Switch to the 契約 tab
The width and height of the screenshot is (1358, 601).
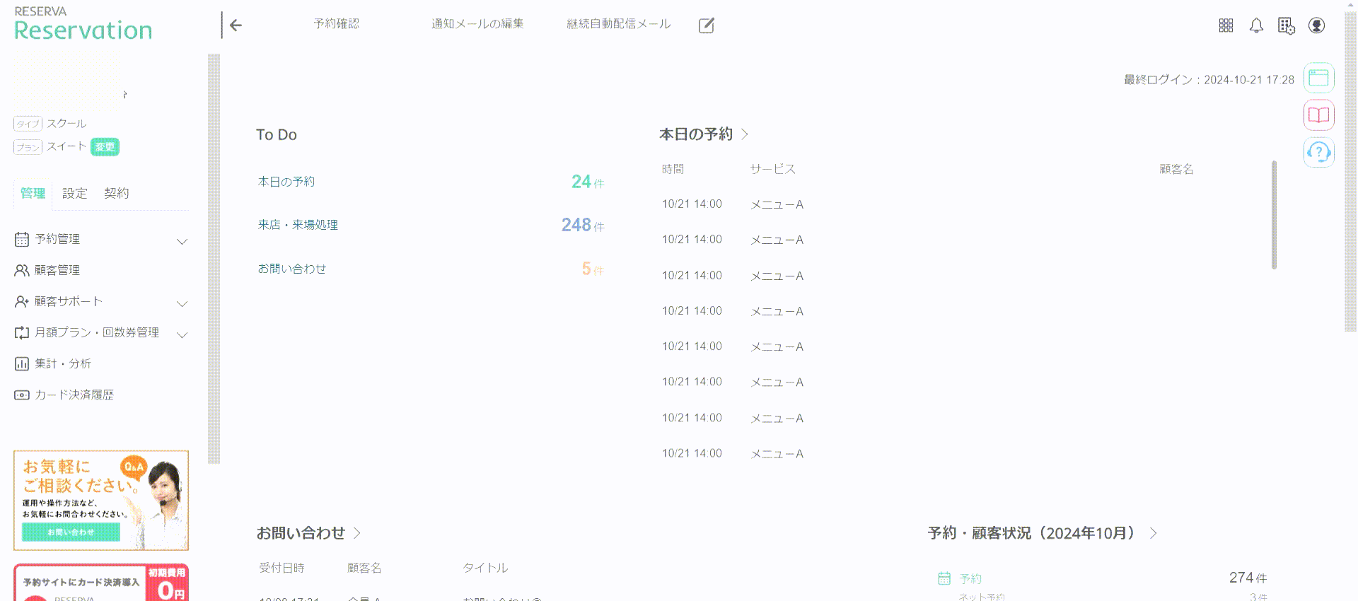(116, 194)
